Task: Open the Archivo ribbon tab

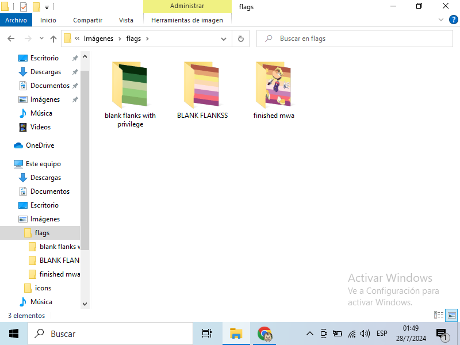Action: point(16,20)
